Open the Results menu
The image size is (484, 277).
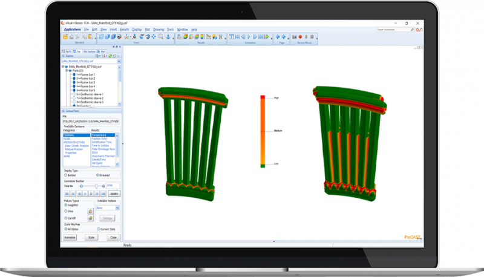coord(124,29)
